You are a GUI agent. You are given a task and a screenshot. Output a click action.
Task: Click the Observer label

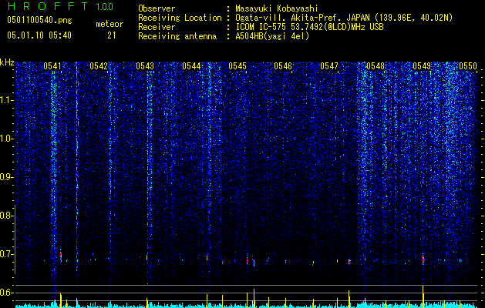click(157, 8)
